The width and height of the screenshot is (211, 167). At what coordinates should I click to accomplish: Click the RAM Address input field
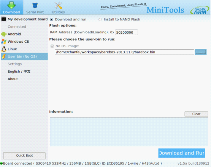(x=126, y=33)
